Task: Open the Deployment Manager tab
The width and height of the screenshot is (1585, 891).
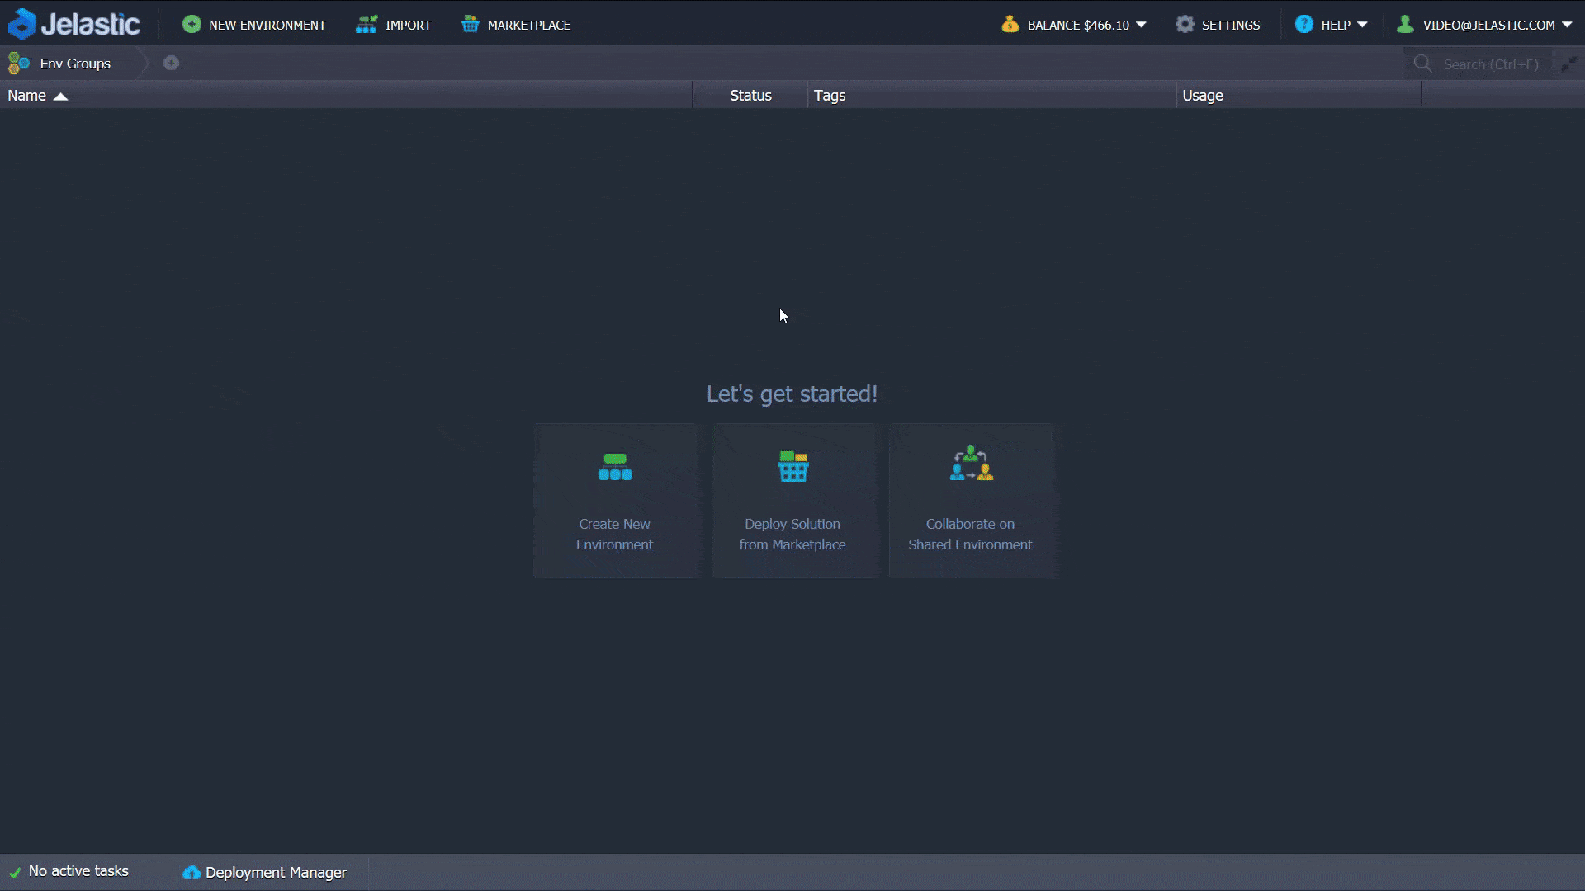Action: pos(265,872)
